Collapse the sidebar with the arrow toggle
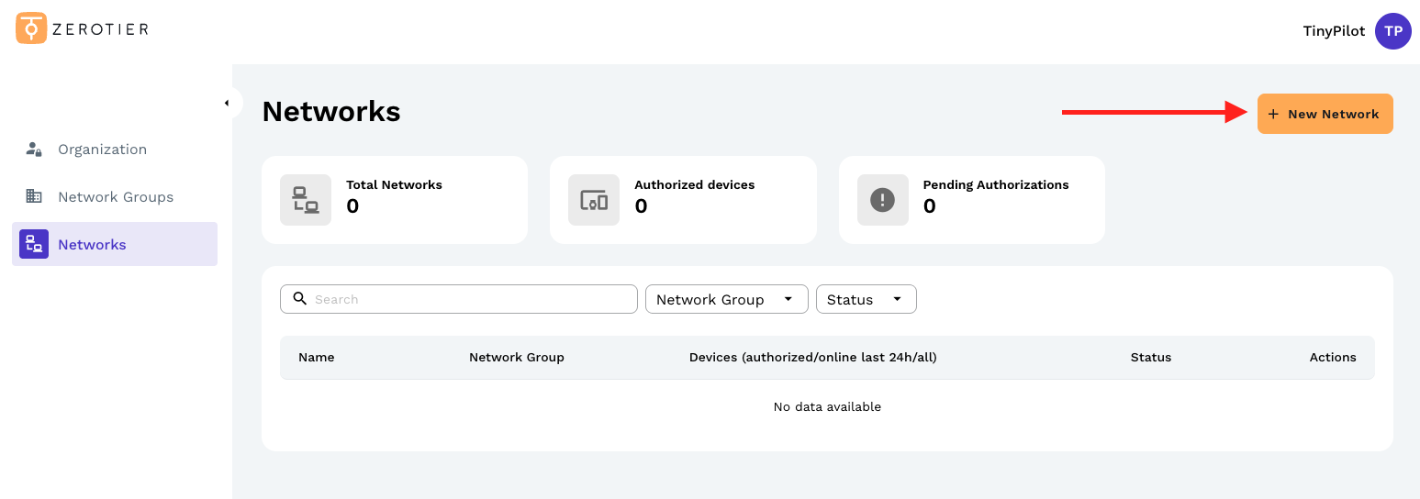 point(227,103)
